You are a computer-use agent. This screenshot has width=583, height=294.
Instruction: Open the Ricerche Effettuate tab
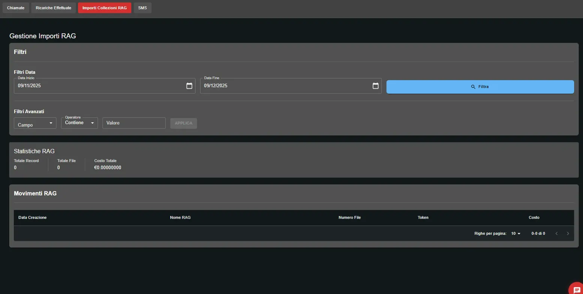tap(53, 8)
